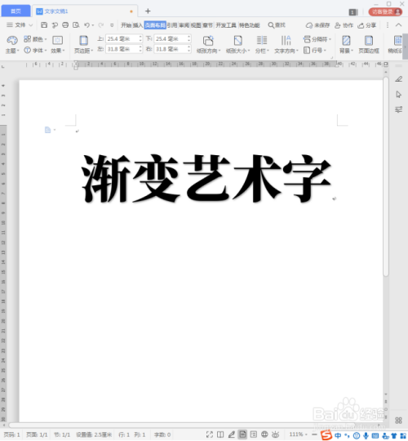408x441 pixels.
Task: Click the Print Preview icon
Action: (x=76, y=25)
